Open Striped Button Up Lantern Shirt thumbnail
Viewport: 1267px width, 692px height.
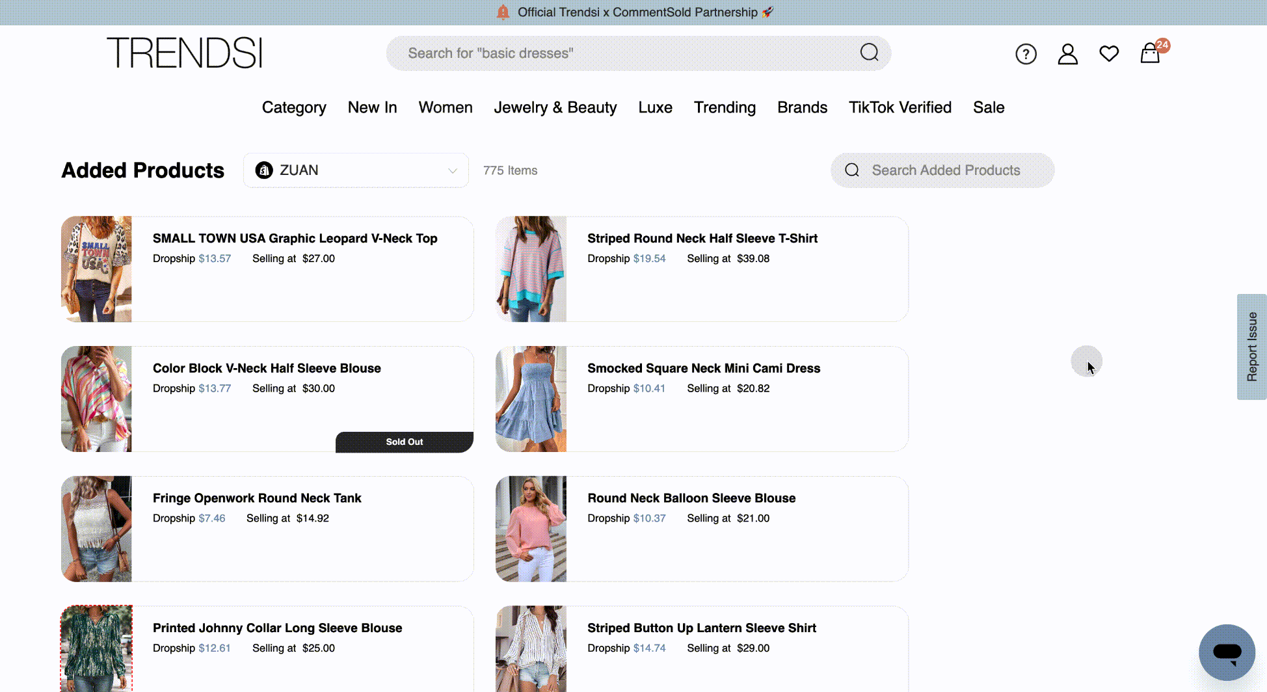tap(531, 648)
